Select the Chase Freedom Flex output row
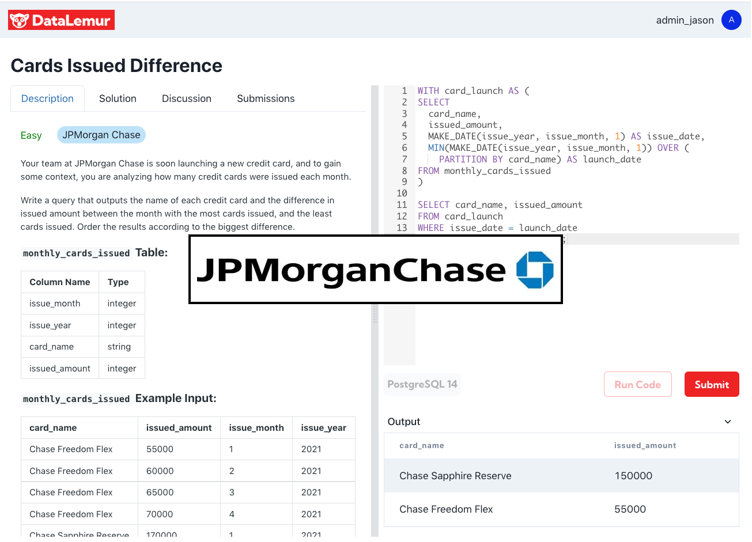This screenshot has height=542, width=752. (561, 509)
